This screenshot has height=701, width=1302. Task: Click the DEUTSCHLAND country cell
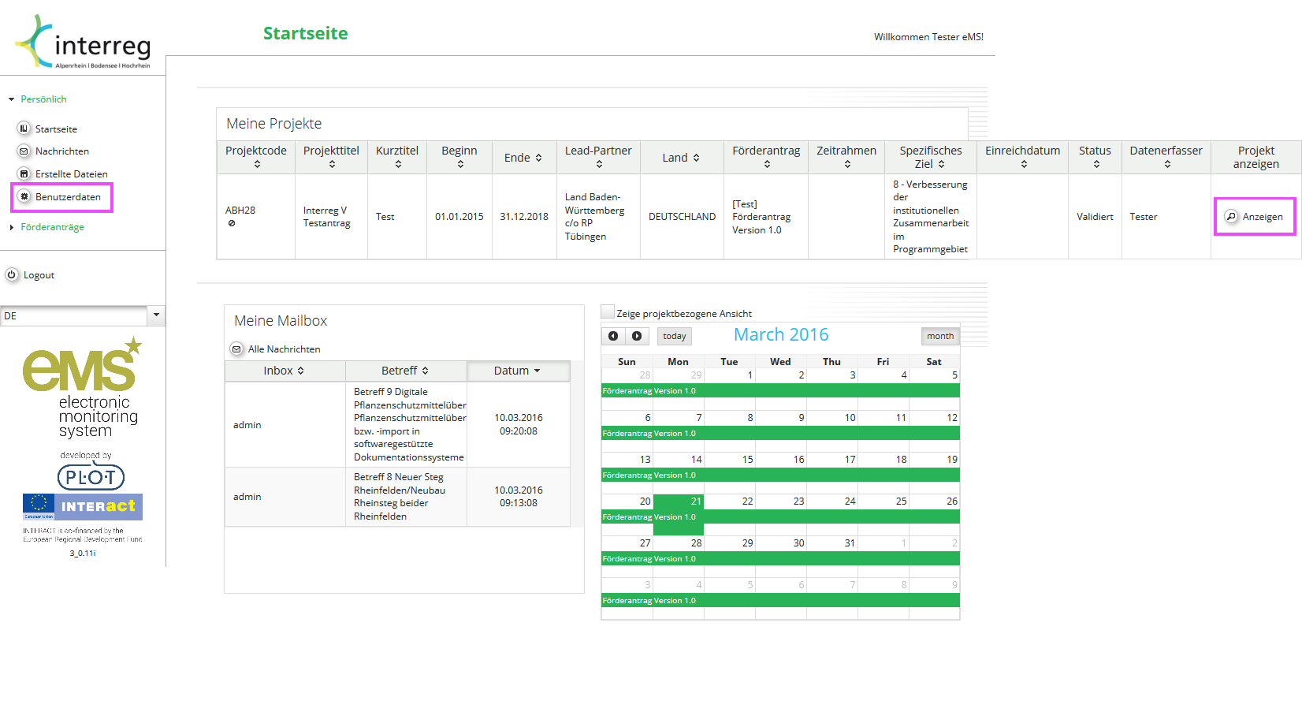pyautogui.click(x=683, y=217)
